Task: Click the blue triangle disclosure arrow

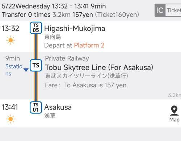Action: 26,70
